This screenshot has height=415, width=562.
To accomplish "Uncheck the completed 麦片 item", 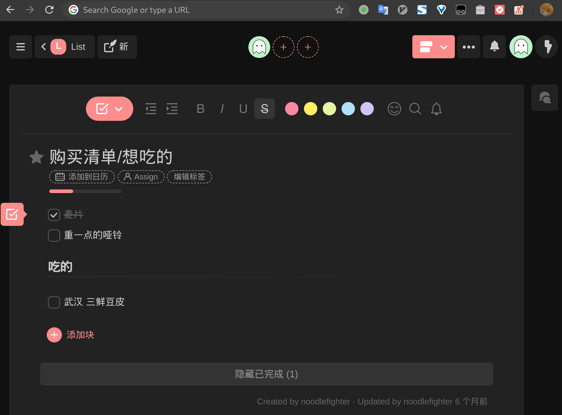I will coord(54,215).
